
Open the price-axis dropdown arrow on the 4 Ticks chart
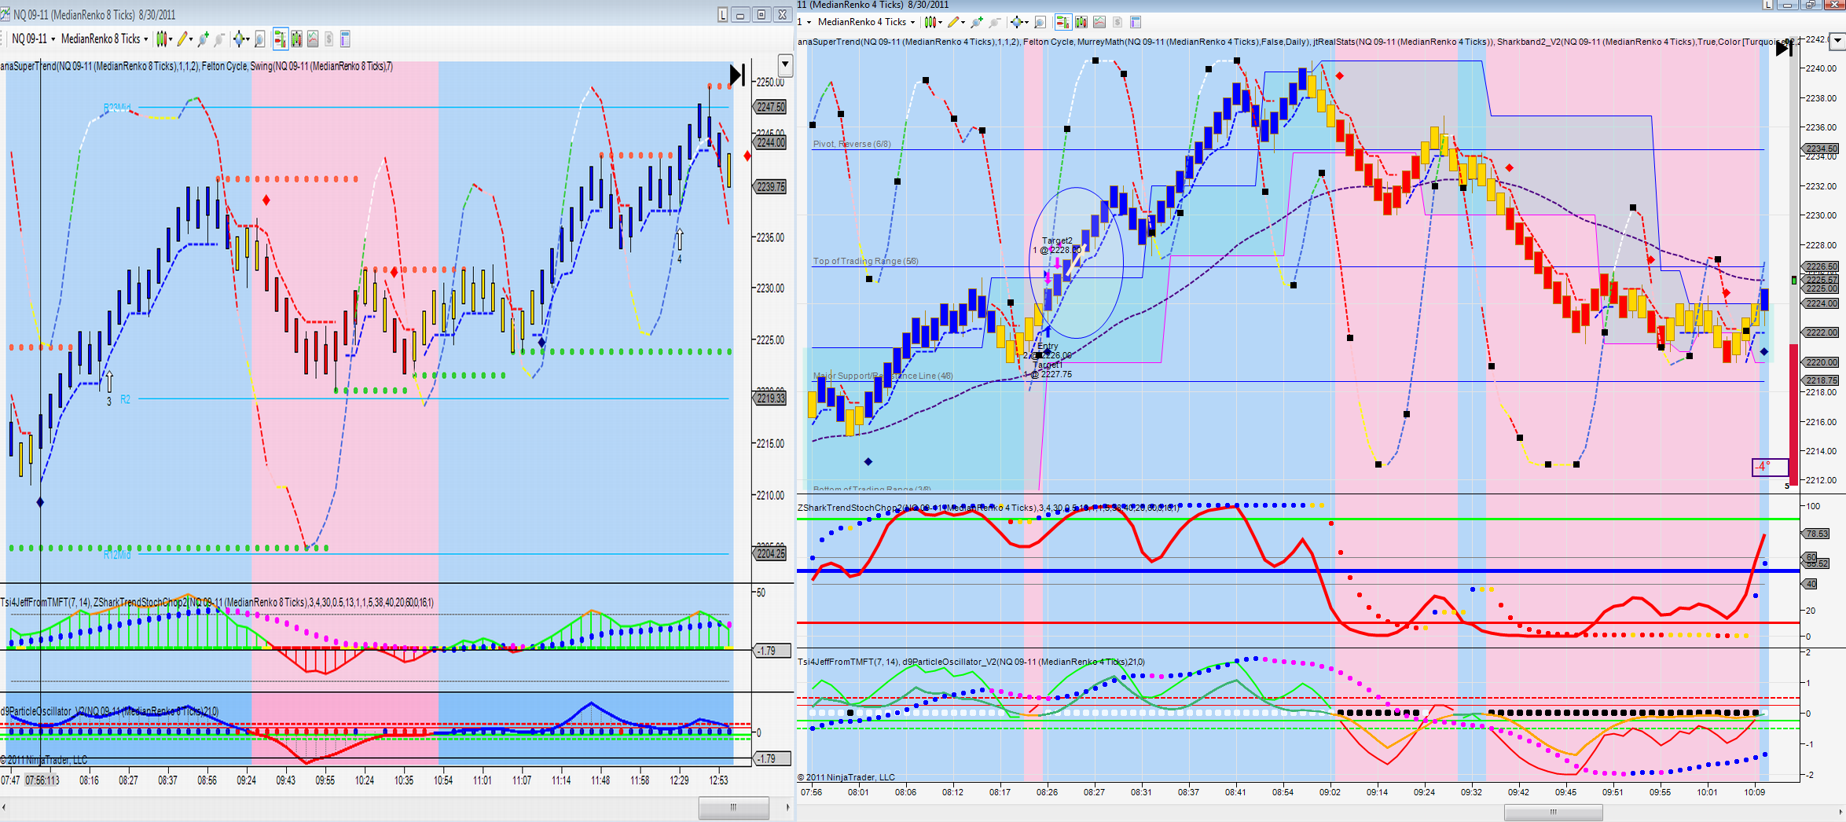click(1837, 40)
